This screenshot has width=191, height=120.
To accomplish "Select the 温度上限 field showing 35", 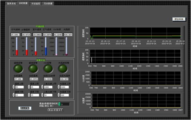I will click(x=19, y=87).
